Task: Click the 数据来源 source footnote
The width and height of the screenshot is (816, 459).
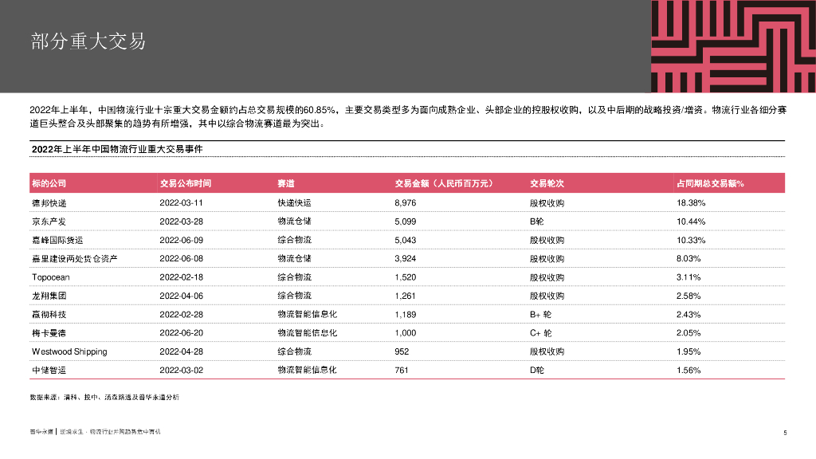Action: click(x=104, y=396)
